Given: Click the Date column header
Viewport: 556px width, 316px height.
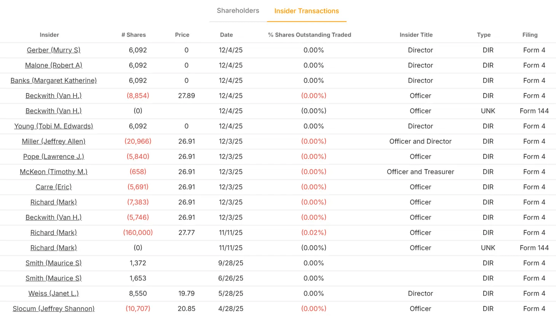Looking at the screenshot, I should click(226, 35).
